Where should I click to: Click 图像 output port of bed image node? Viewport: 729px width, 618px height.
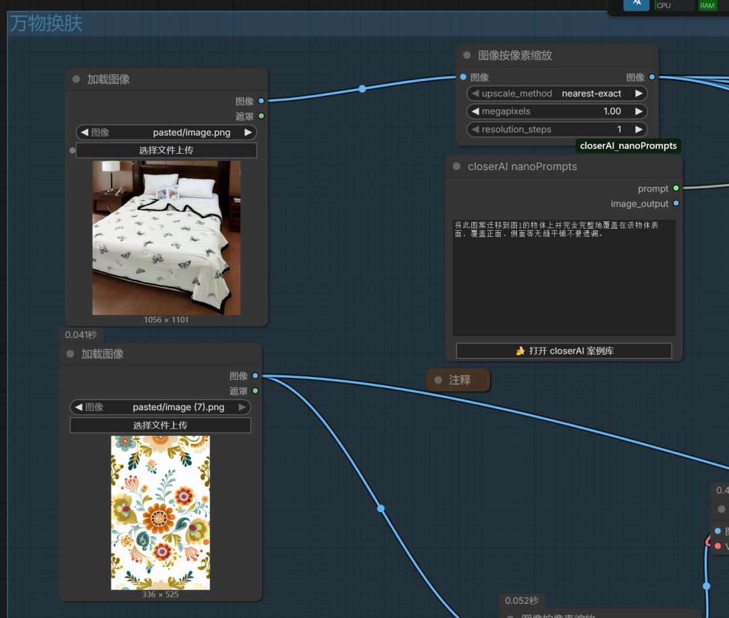(x=261, y=101)
